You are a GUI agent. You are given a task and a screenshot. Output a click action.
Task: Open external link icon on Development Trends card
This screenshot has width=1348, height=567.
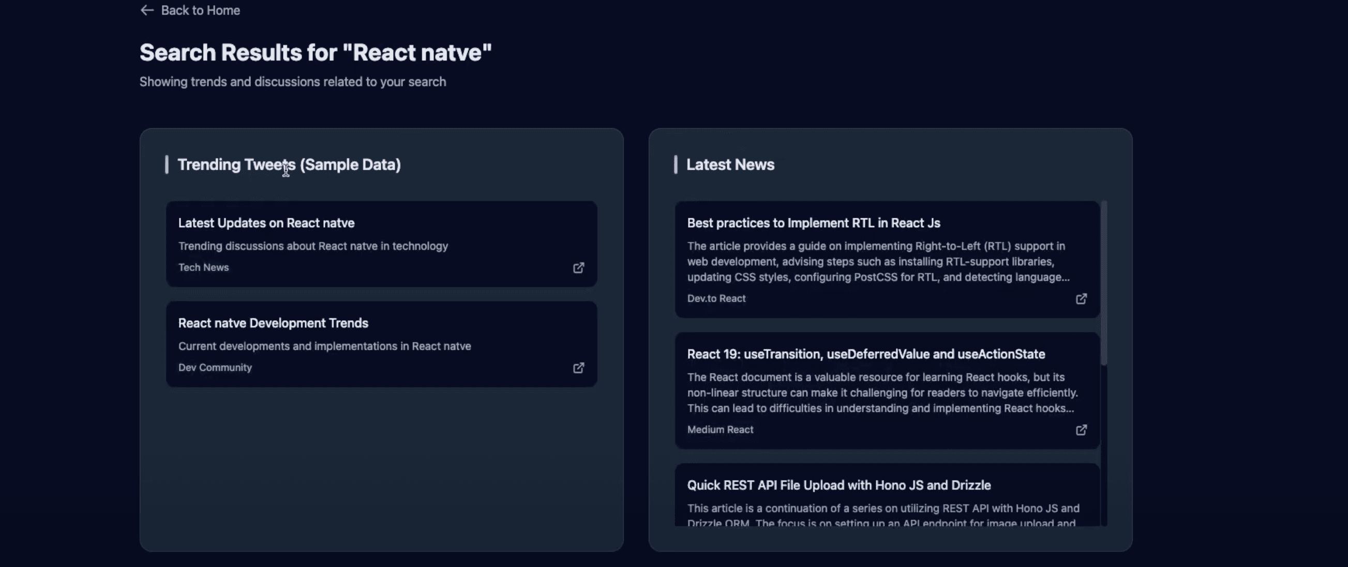[x=578, y=367]
